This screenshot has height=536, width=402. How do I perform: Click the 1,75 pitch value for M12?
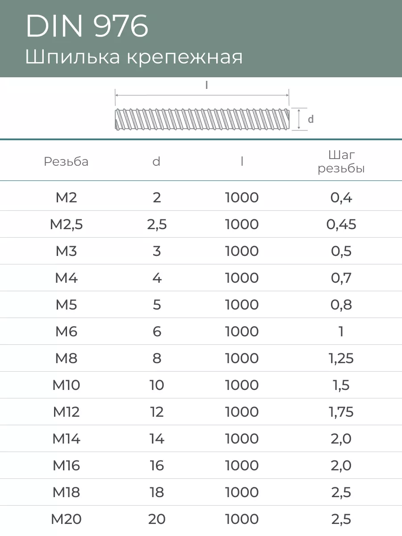coord(341,412)
